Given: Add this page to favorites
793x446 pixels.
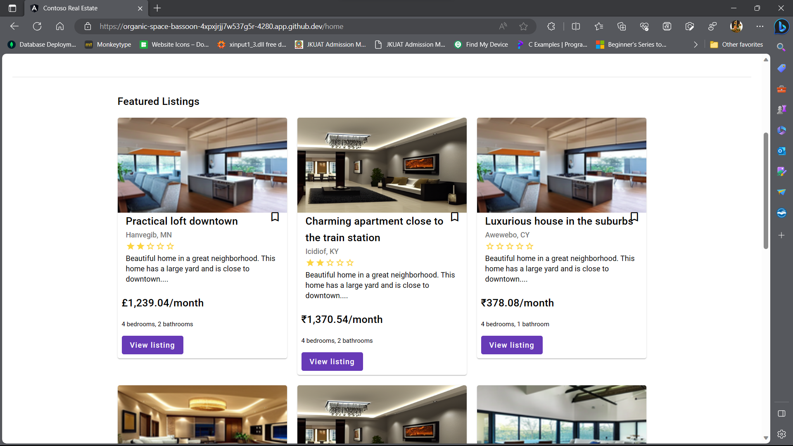Looking at the screenshot, I should pyautogui.click(x=523, y=26).
